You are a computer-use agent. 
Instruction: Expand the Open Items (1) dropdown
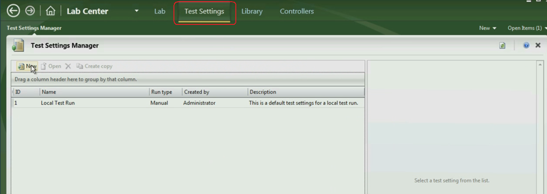527,28
